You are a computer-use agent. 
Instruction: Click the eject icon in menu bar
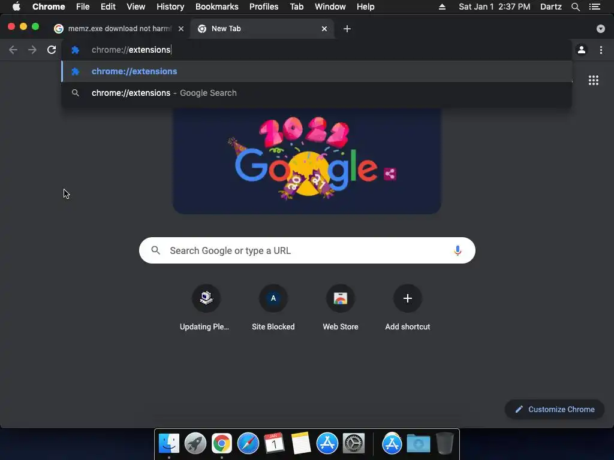[442, 7]
